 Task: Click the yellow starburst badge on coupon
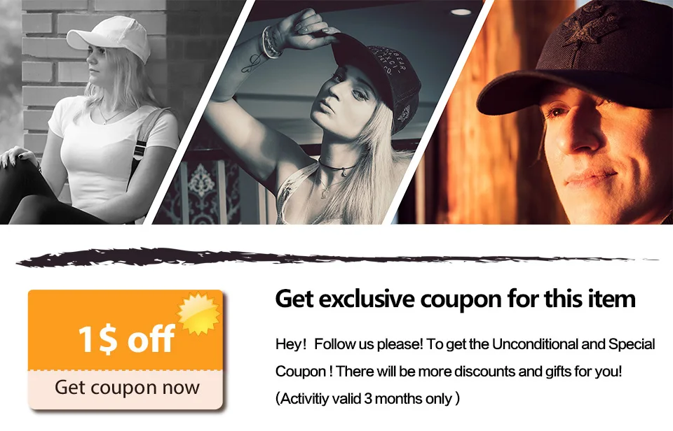(198, 313)
